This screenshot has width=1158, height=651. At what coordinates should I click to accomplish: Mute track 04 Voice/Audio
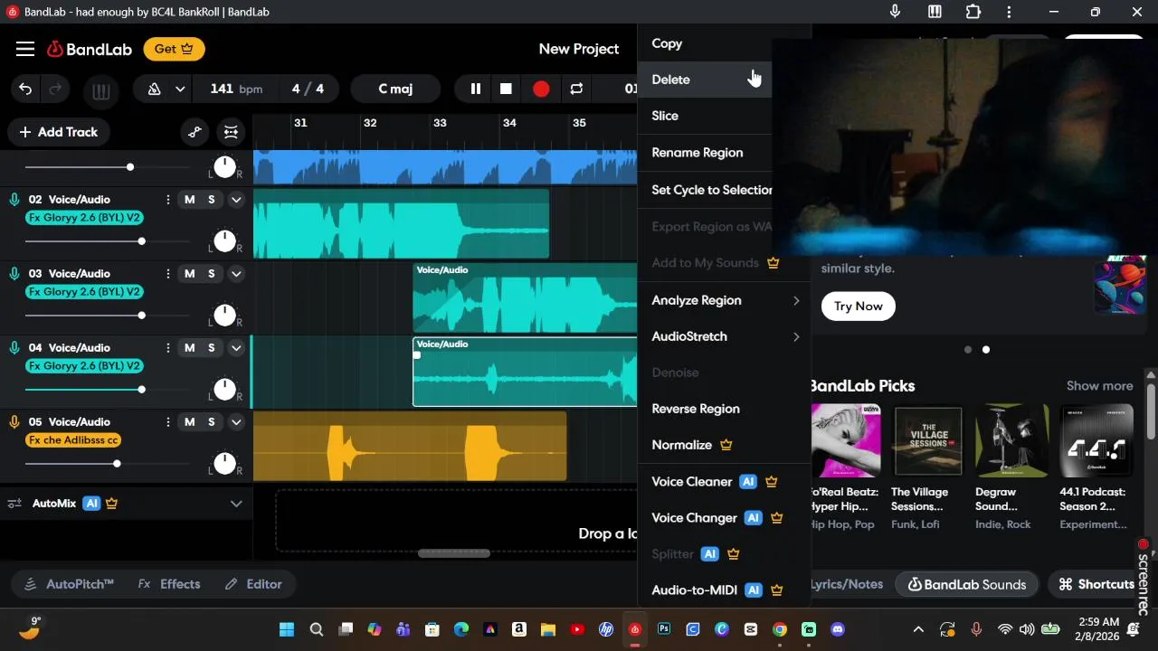pos(190,348)
